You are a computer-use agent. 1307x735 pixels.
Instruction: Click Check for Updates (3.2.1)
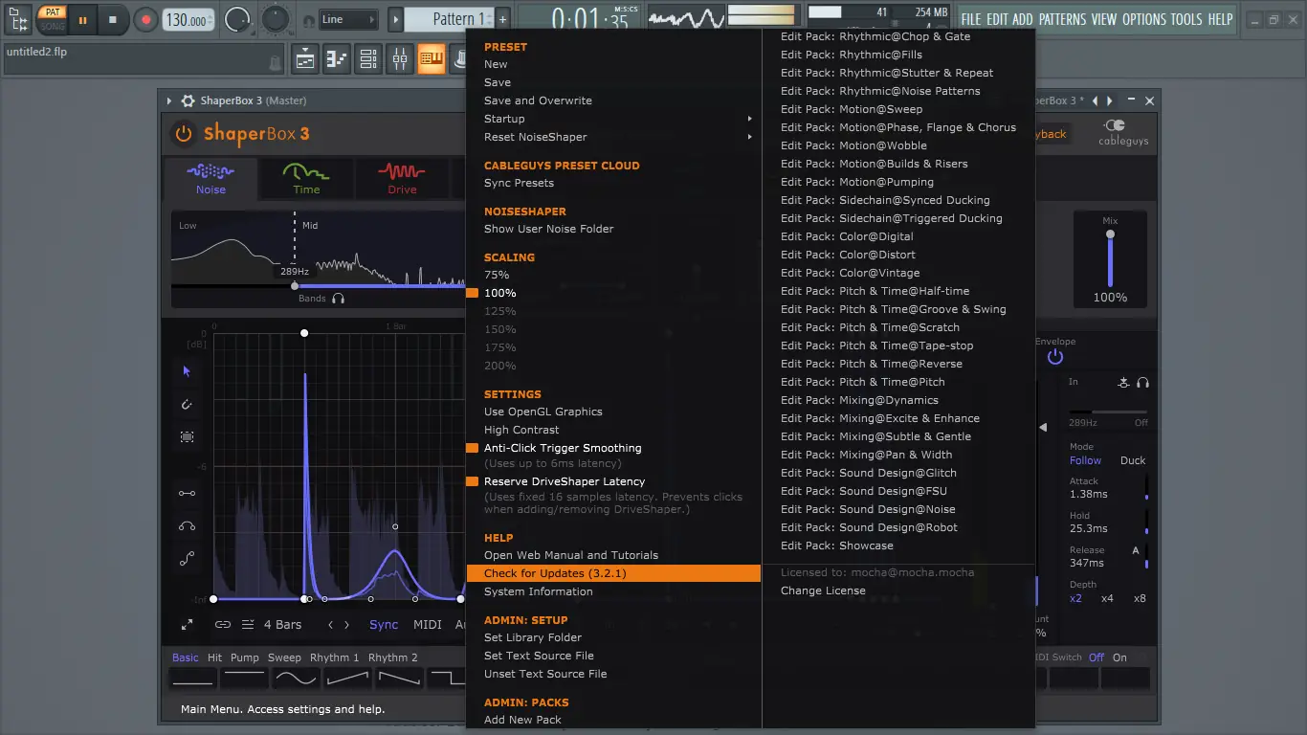point(614,573)
